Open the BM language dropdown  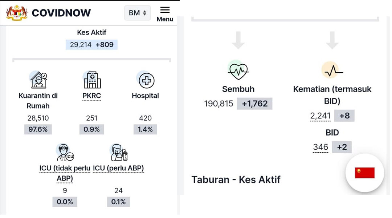[138, 13]
